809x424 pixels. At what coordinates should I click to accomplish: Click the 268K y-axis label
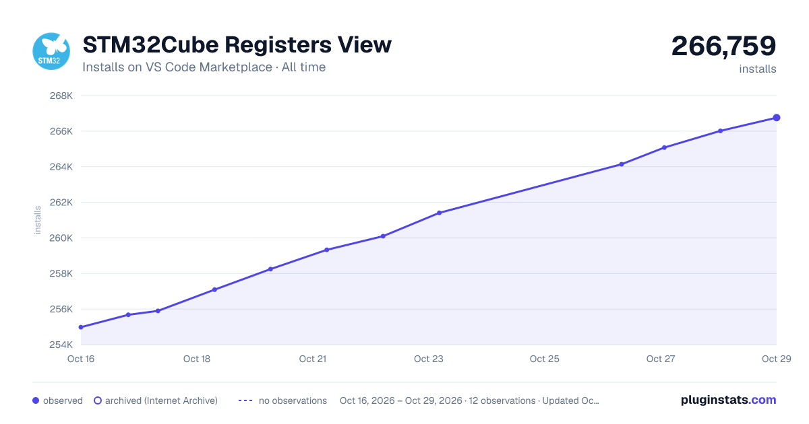point(61,96)
